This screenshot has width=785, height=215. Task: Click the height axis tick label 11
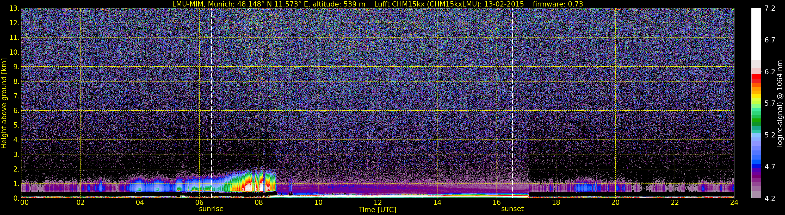(14, 38)
